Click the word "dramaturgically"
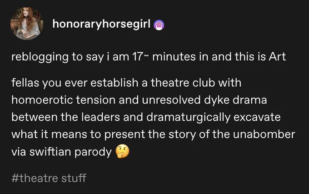This screenshot has height=194, width=309. click(x=189, y=117)
